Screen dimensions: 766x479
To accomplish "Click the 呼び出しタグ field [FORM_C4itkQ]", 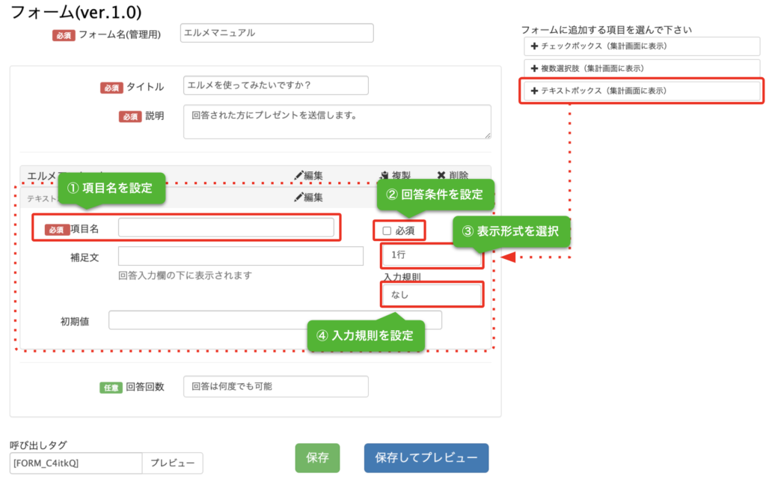I will point(76,463).
